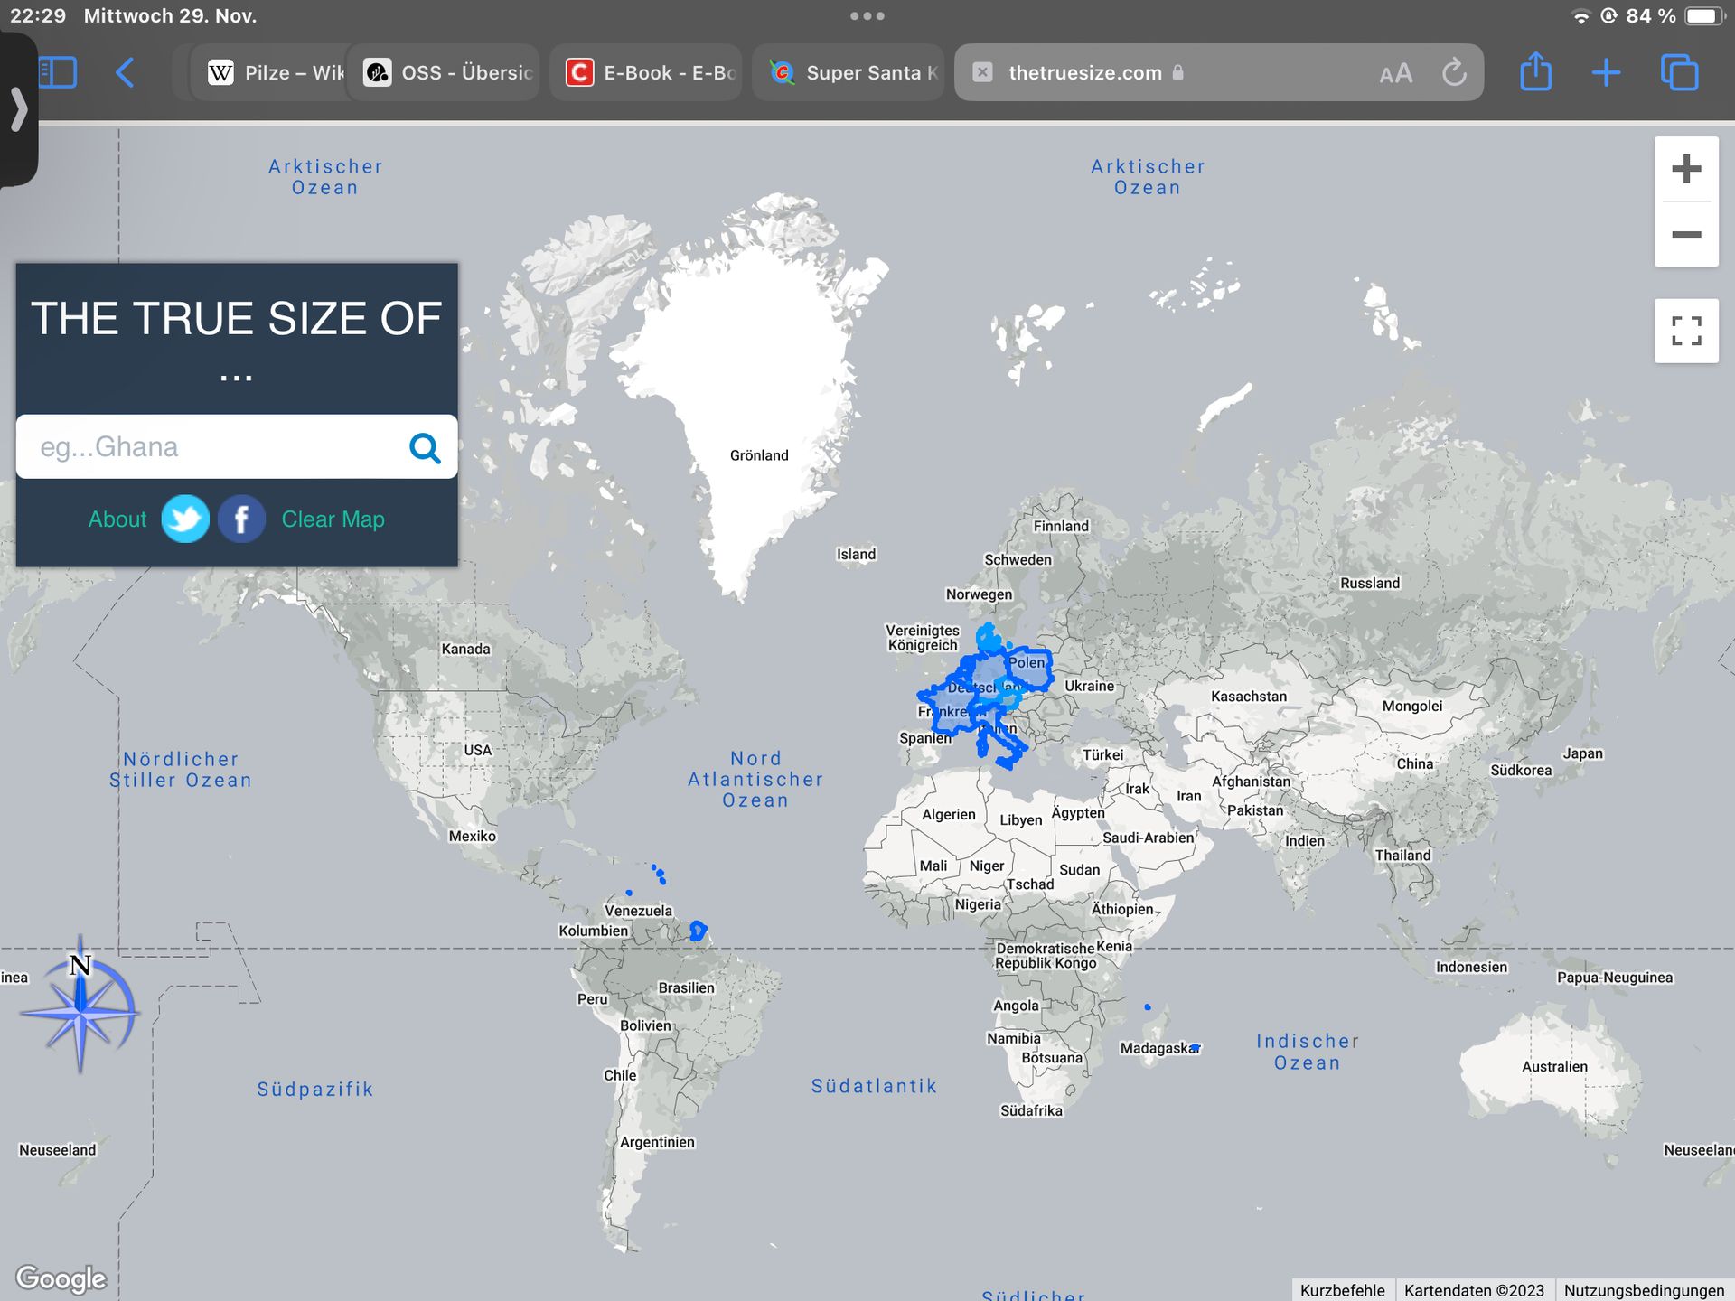This screenshot has height=1301, width=1735.
Task: Click the Twitter share icon
Action: (x=185, y=519)
